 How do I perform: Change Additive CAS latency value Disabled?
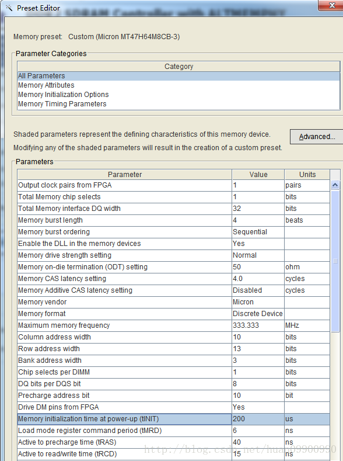[x=258, y=290]
